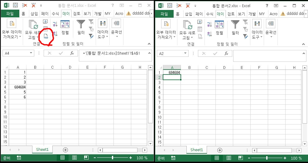308x163 pixels.
Task: Open 윤곽선 dropdown in 통합 문서1
Action: [117, 29]
